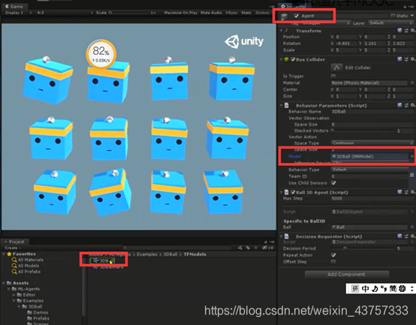Open the Static dropdown arrow

(x=412, y=16)
